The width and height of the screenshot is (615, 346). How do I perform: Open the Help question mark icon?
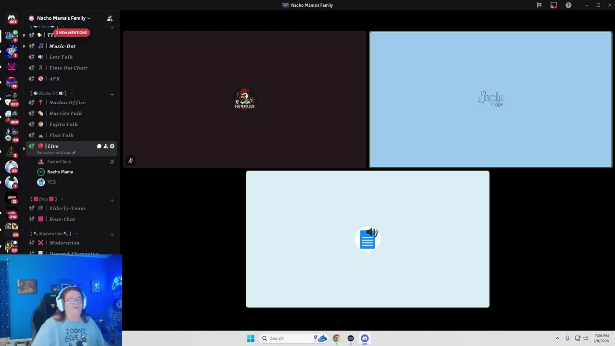coord(568,5)
